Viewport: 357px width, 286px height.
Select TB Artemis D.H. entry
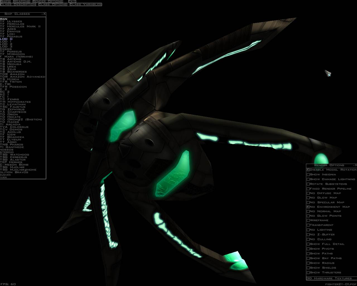coord(16,62)
